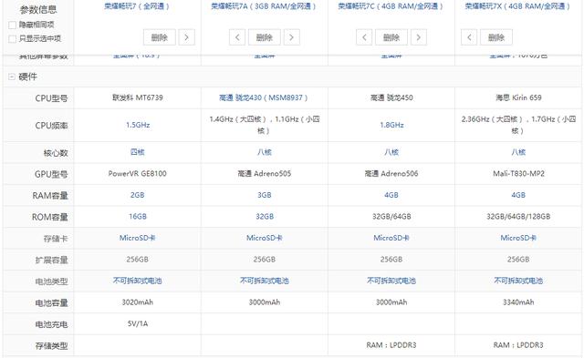Screen dimensions: 584x358
Task: Select the Mali-T830-MP2 GPU cell
Action: coord(518,174)
